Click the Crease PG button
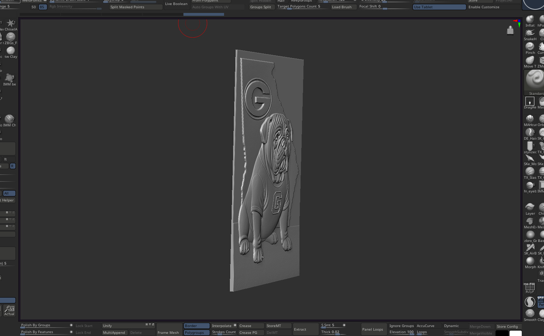The height and width of the screenshot is (336, 544). [x=251, y=333]
